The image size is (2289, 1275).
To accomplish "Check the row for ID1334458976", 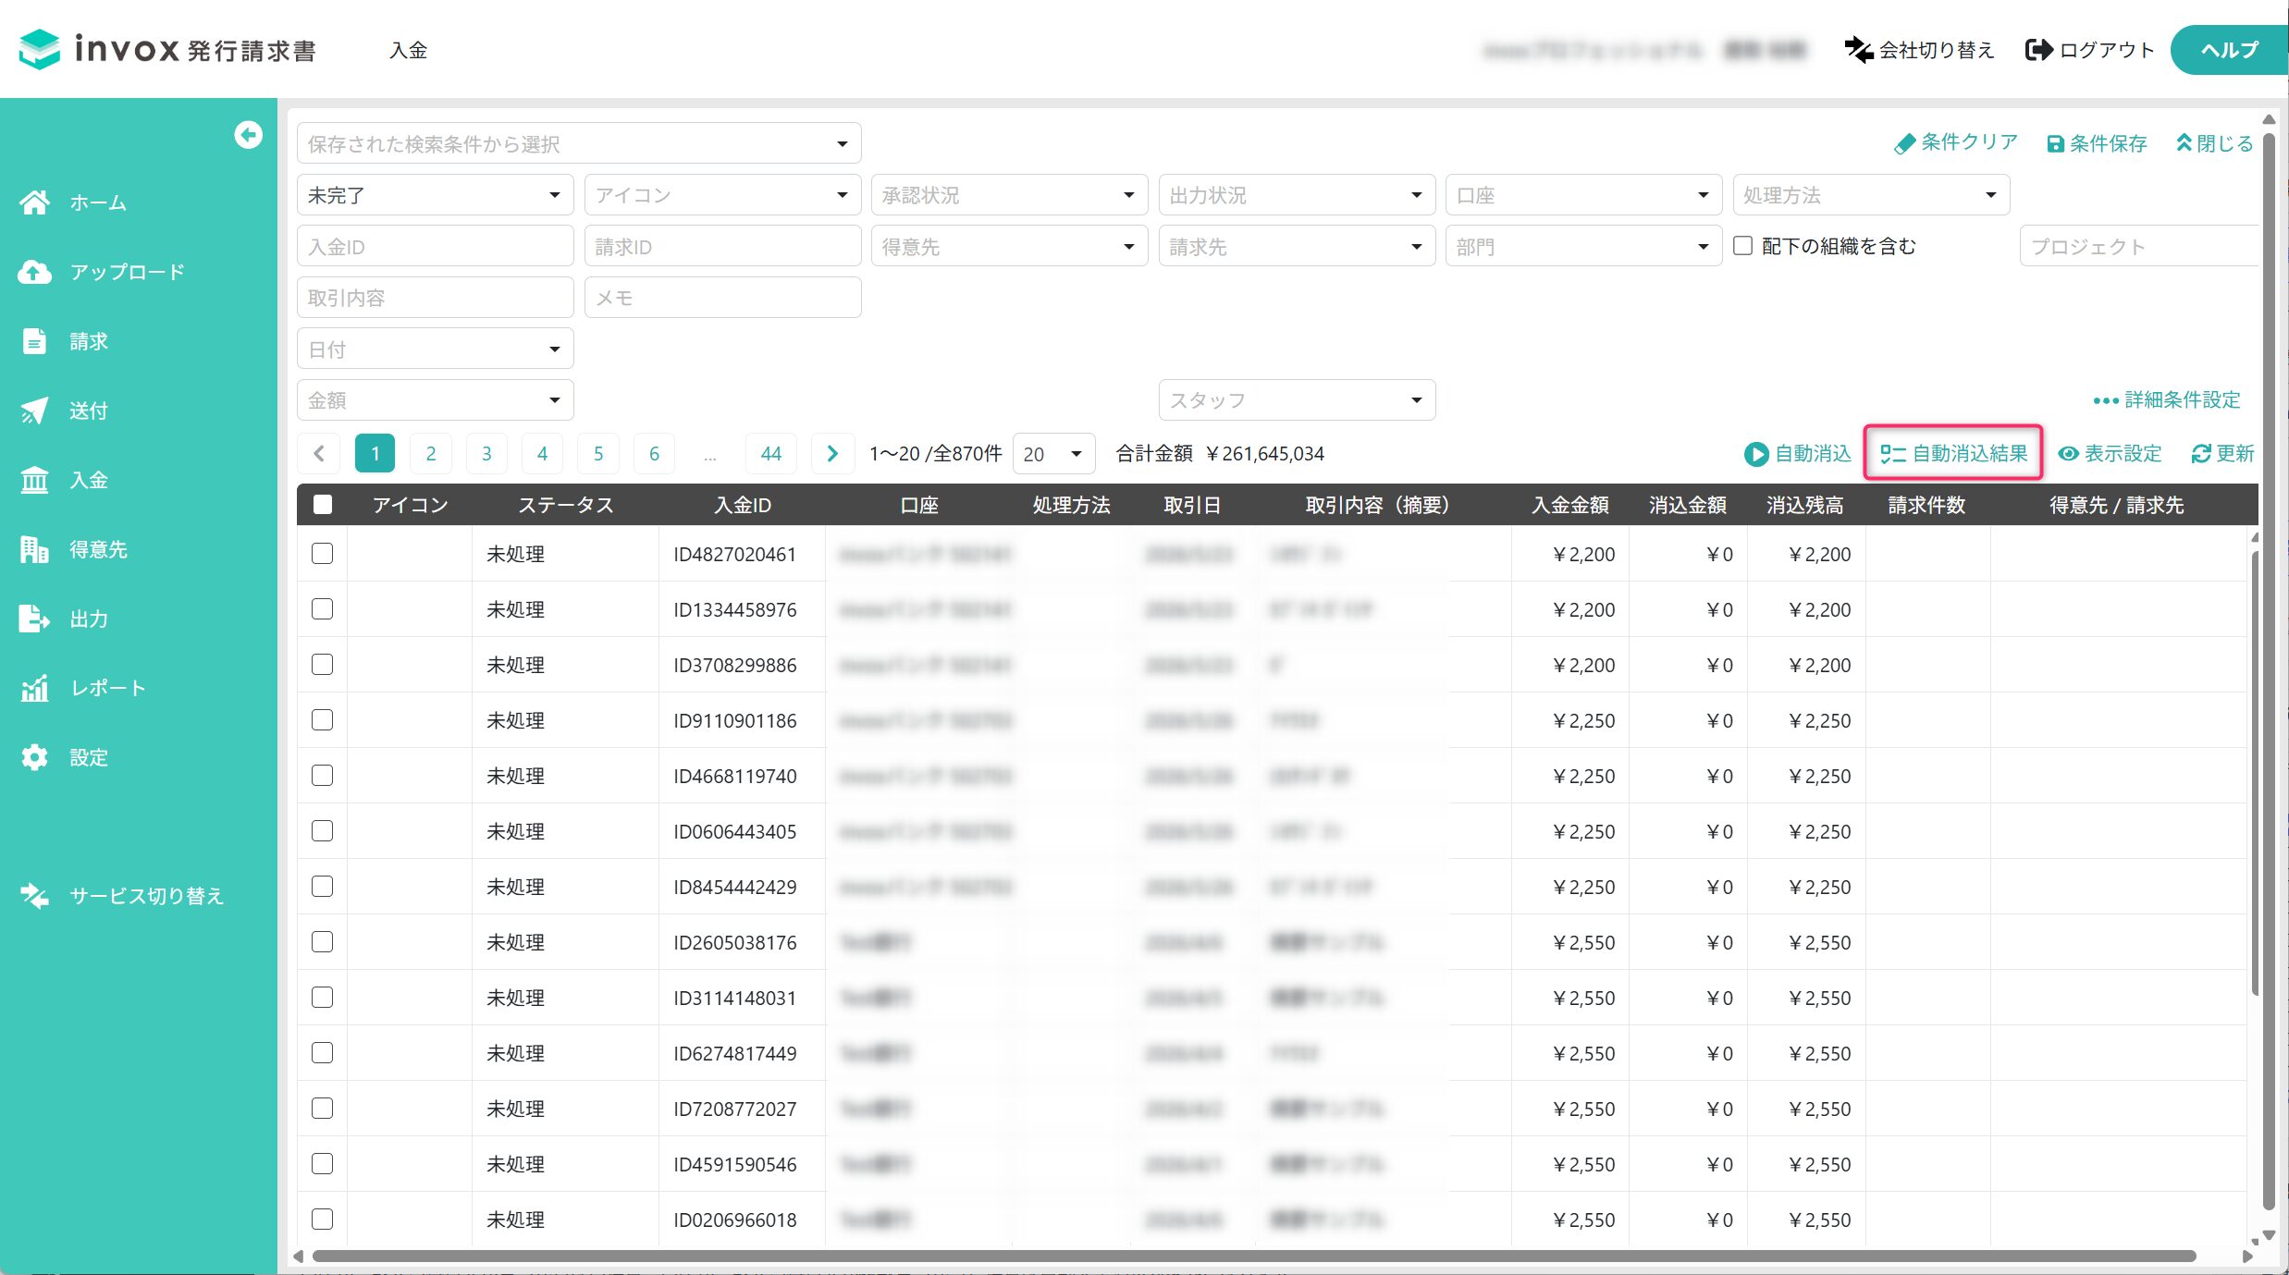I will (322, 608).
